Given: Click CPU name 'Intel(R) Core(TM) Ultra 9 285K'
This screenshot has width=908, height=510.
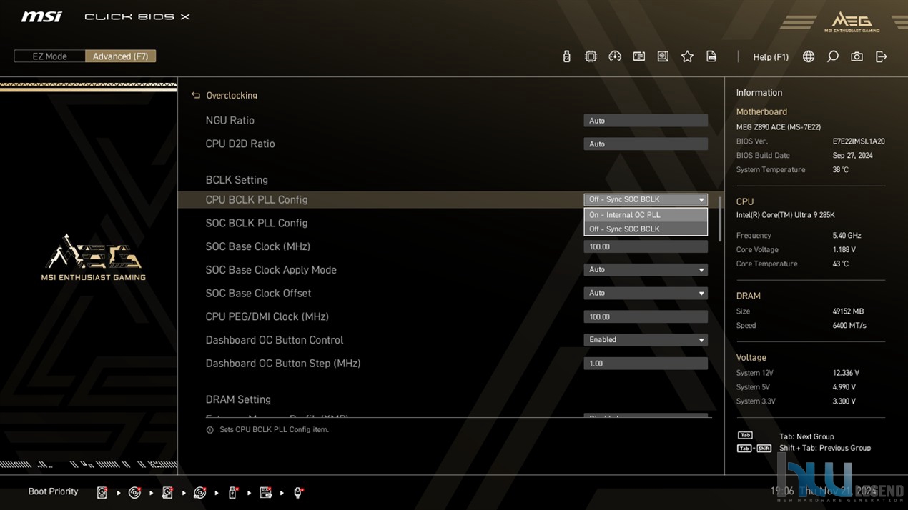Looking at the screenshot, I should 786,215.
